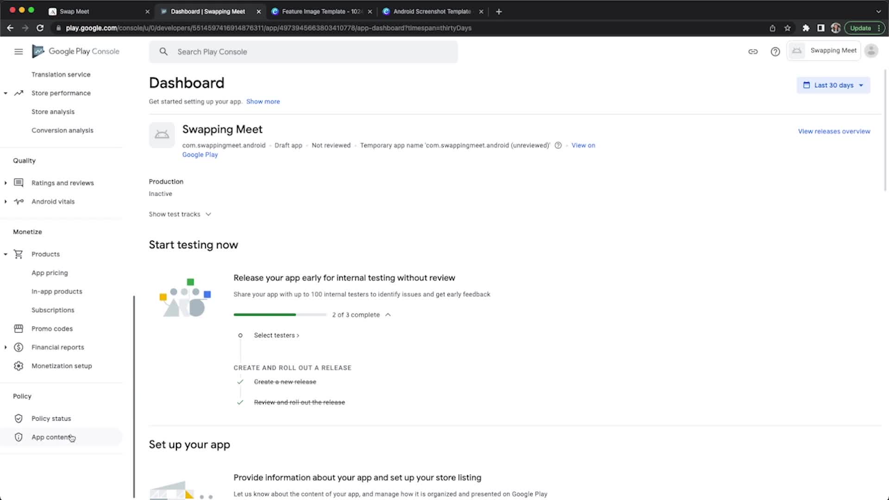Click the Monetization setup gear icon
This screenshot has width=889, height=500.
pos(19,366)
